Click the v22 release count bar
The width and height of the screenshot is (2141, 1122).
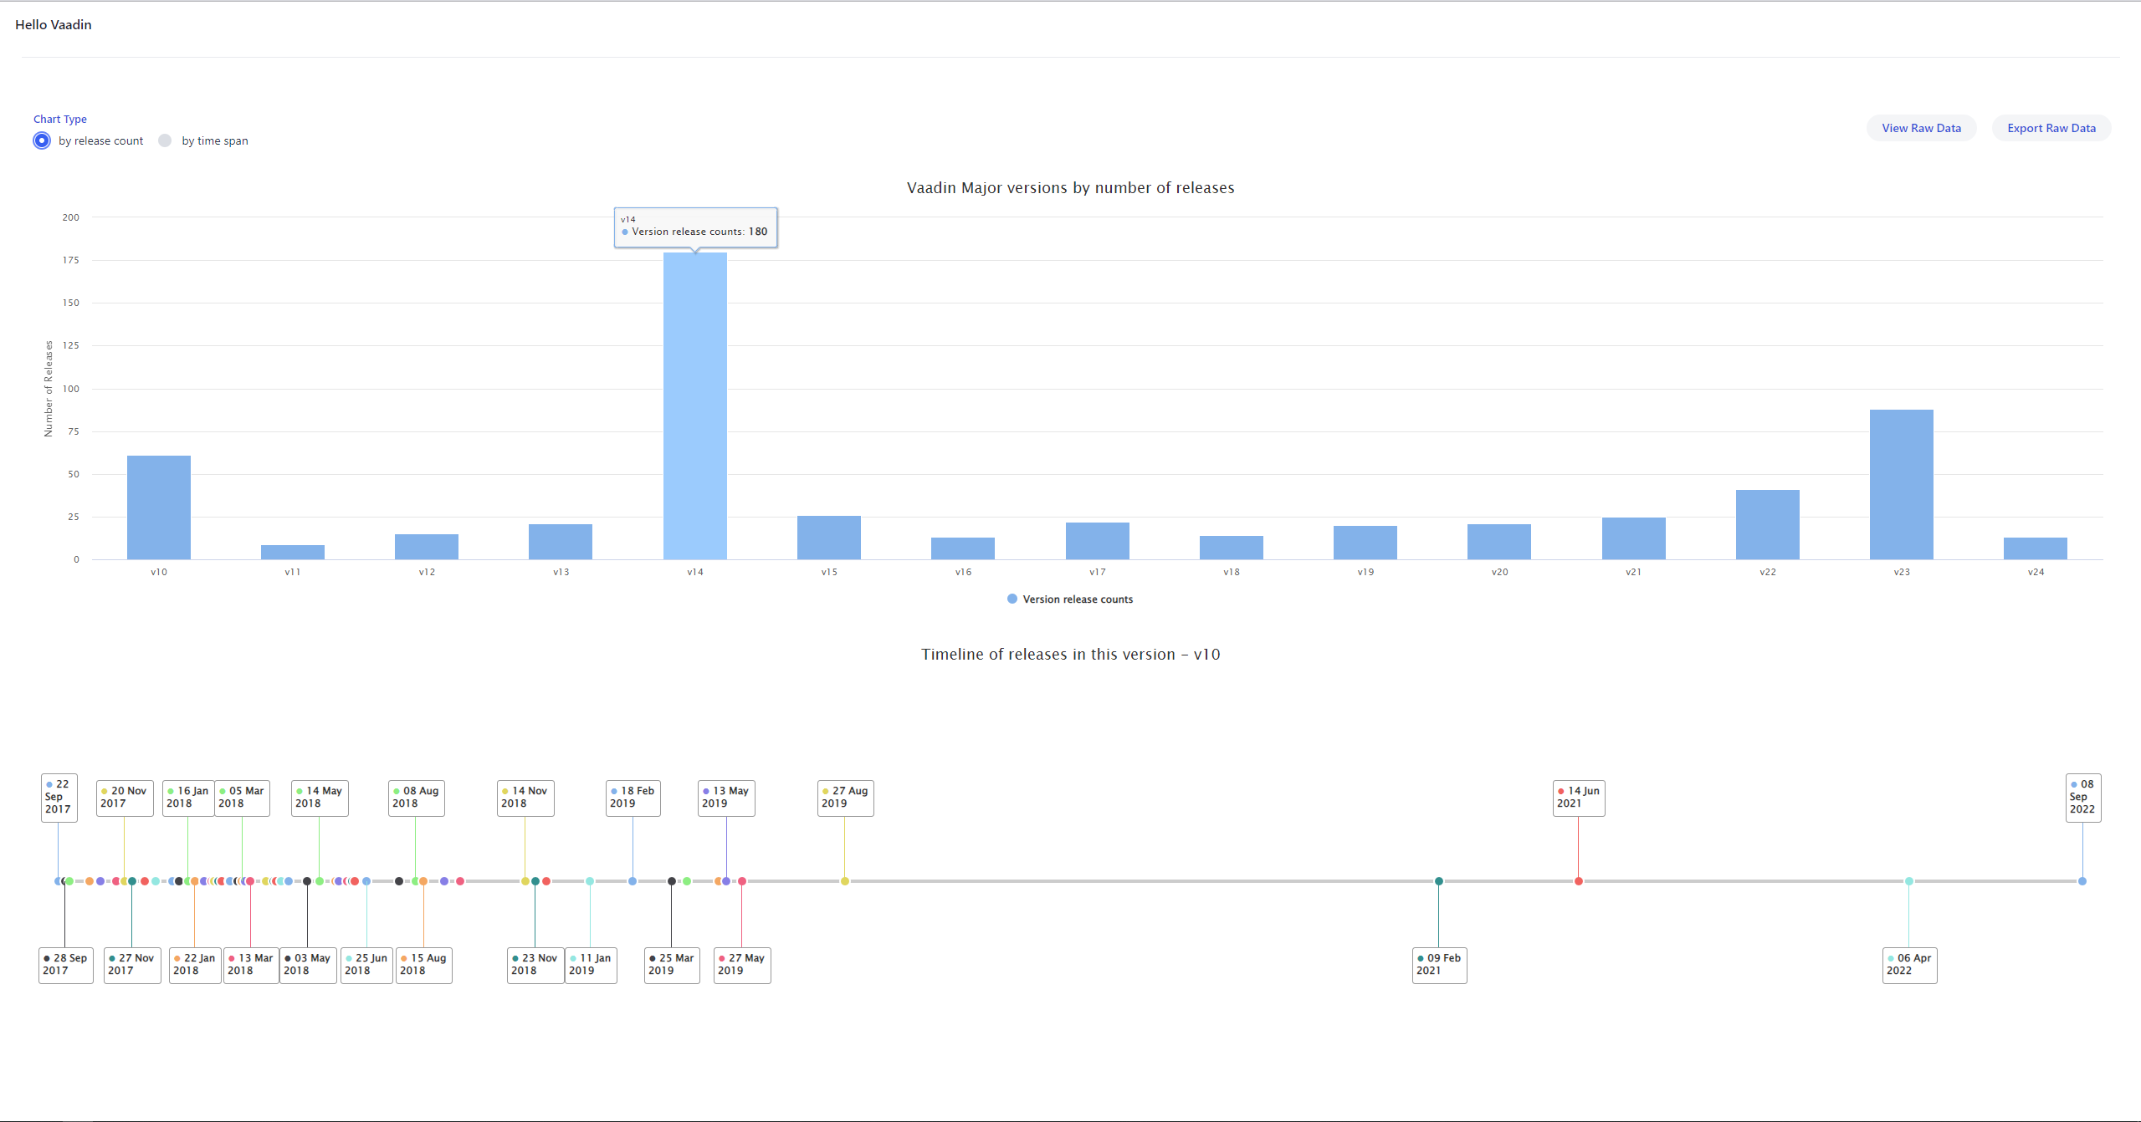pos(1767,524)
